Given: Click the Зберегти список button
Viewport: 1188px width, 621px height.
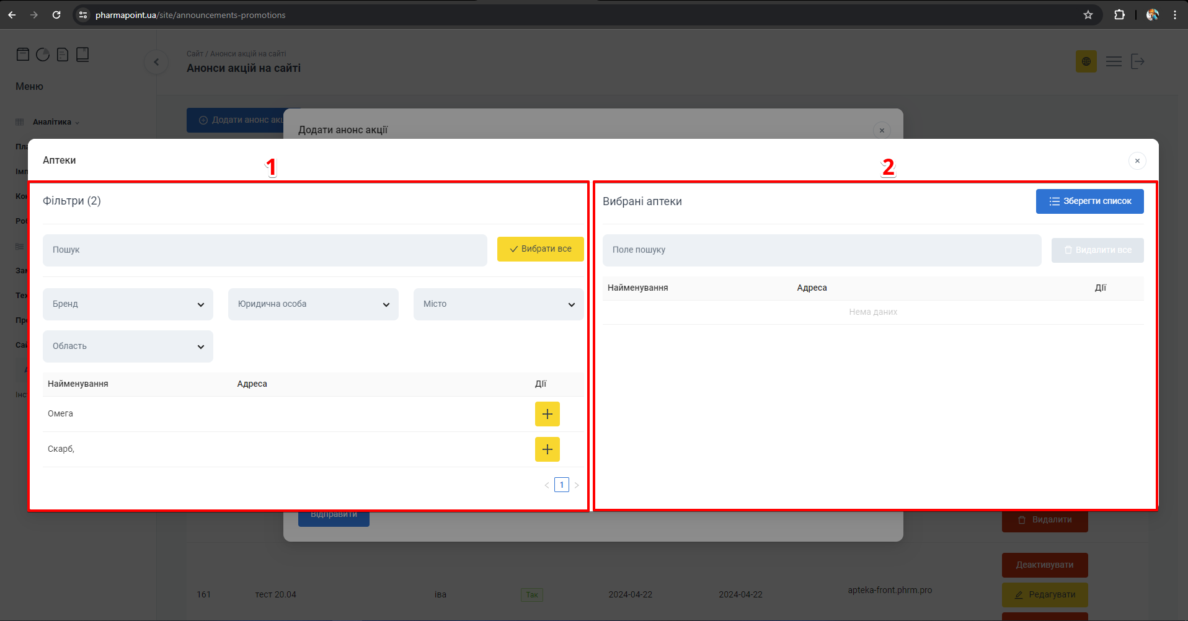Looking at the screenshot, I should (x=1089, y=201).
